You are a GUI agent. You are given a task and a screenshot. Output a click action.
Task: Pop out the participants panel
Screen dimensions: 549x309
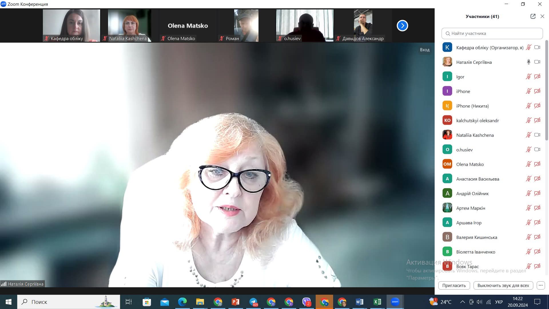click(x=533, y=16)
